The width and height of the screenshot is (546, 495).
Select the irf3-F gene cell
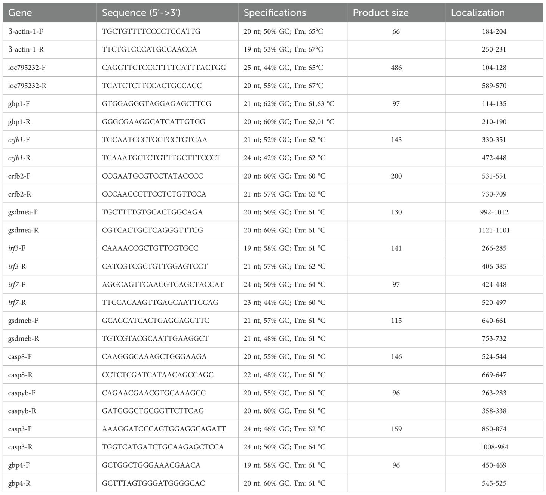click(x=17, y=248)
